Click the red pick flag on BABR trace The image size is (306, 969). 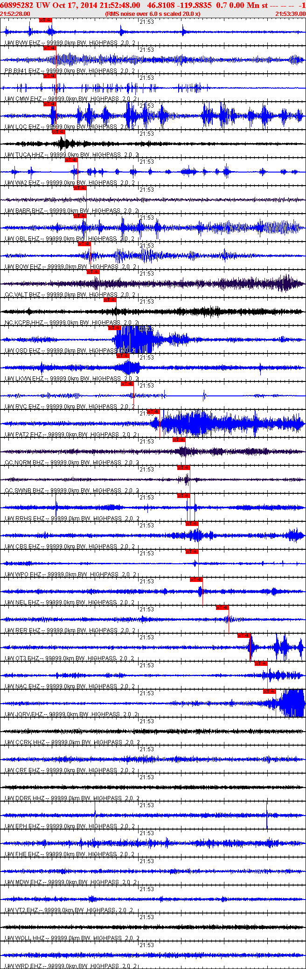point(80,188)
